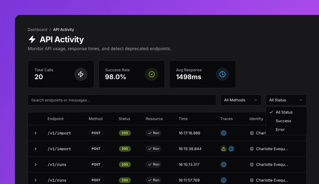
Task: Click the lightning bolt icon in Total Calls card
Action: pyautogui.click(x=81, y=74)
